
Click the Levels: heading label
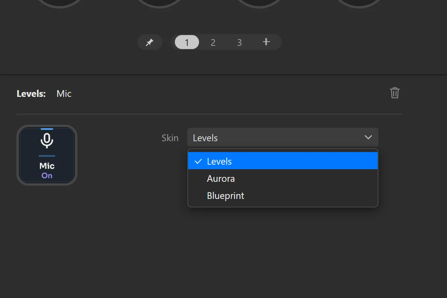(x=31, y=93)
